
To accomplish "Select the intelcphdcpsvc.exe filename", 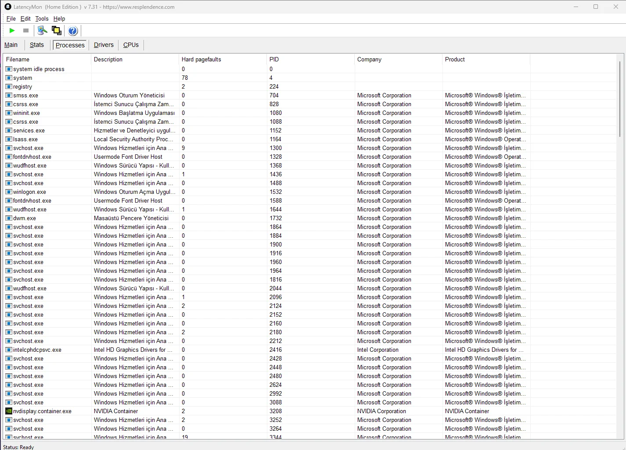I will 37,350.
